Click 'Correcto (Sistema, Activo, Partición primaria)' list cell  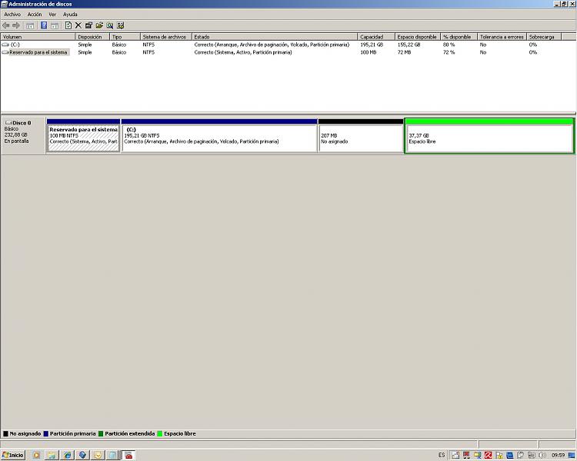[243, 52]
